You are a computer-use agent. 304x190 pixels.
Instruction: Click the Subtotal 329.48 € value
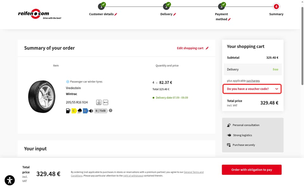click(272, 58)
